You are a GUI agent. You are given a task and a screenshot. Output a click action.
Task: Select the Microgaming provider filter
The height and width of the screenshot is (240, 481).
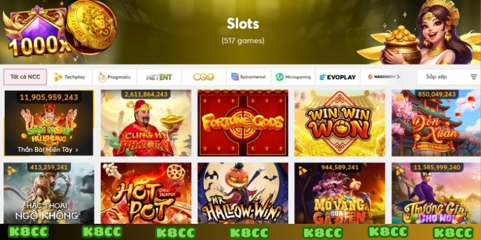coord(293,77)
